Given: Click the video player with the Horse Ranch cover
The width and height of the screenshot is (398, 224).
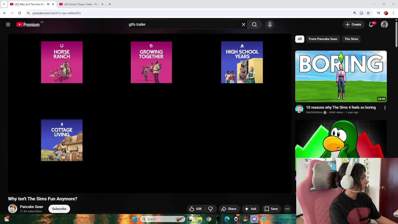Looking at the screenshot, I should point(150,113).
